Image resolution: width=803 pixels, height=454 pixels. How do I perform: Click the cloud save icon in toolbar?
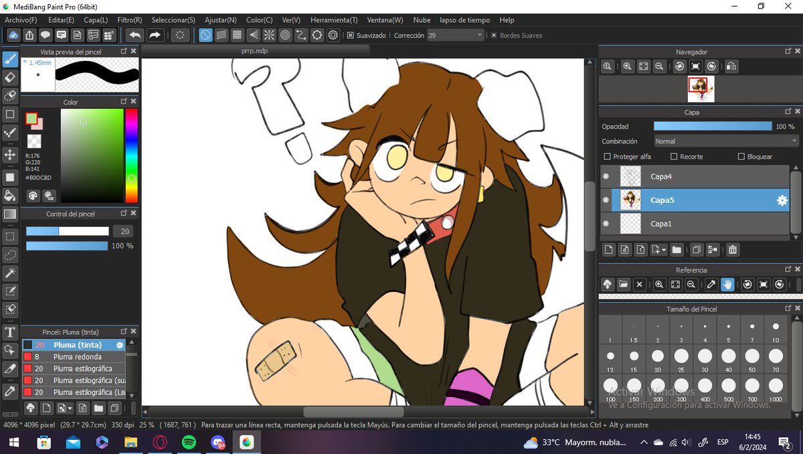pos(13,35)
